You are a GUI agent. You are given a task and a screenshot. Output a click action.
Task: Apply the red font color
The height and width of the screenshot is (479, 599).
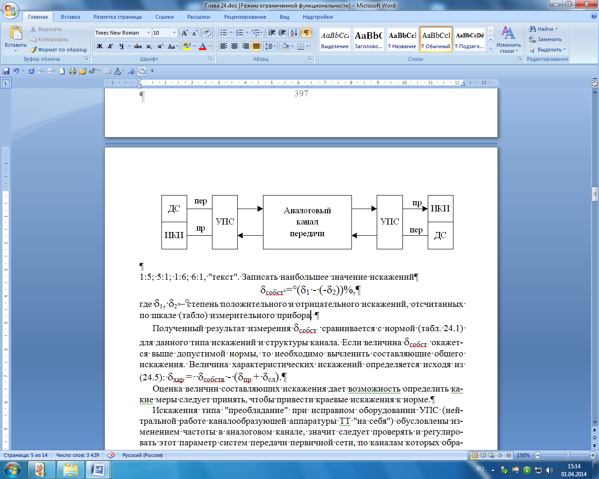tap(203, 46)
